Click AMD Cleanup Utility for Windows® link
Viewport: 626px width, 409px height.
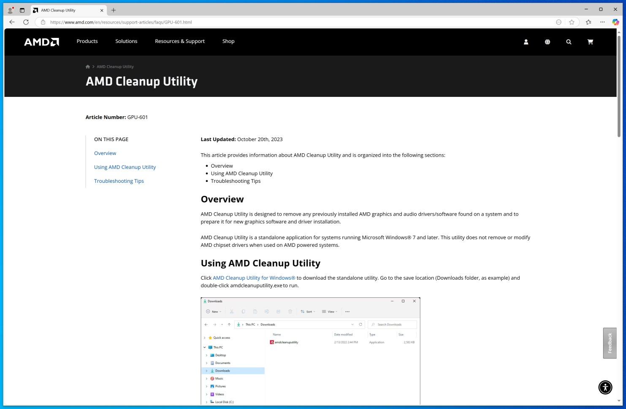254,278
